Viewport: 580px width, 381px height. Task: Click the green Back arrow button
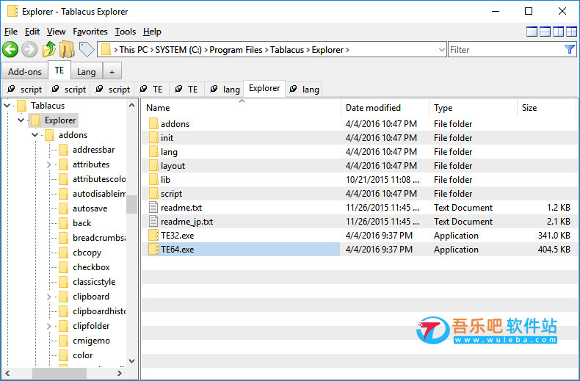point(10,49)
